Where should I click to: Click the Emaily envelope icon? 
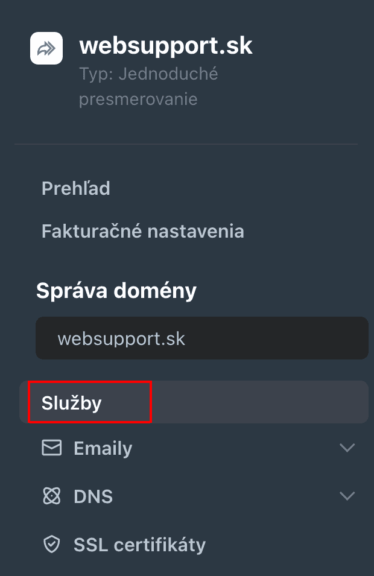(52, 448)
